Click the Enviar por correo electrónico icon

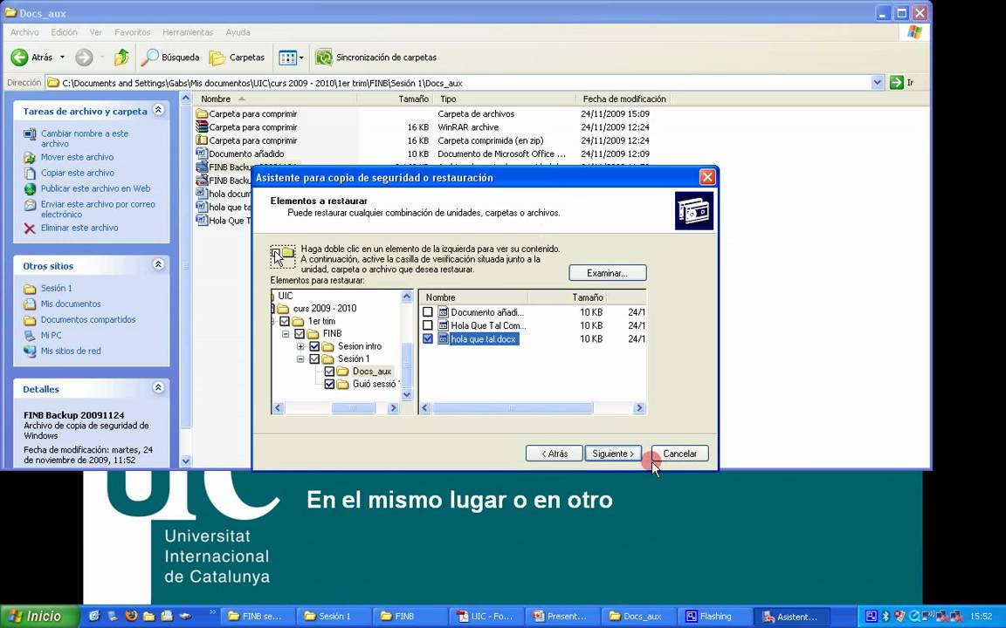click(30, 205)
